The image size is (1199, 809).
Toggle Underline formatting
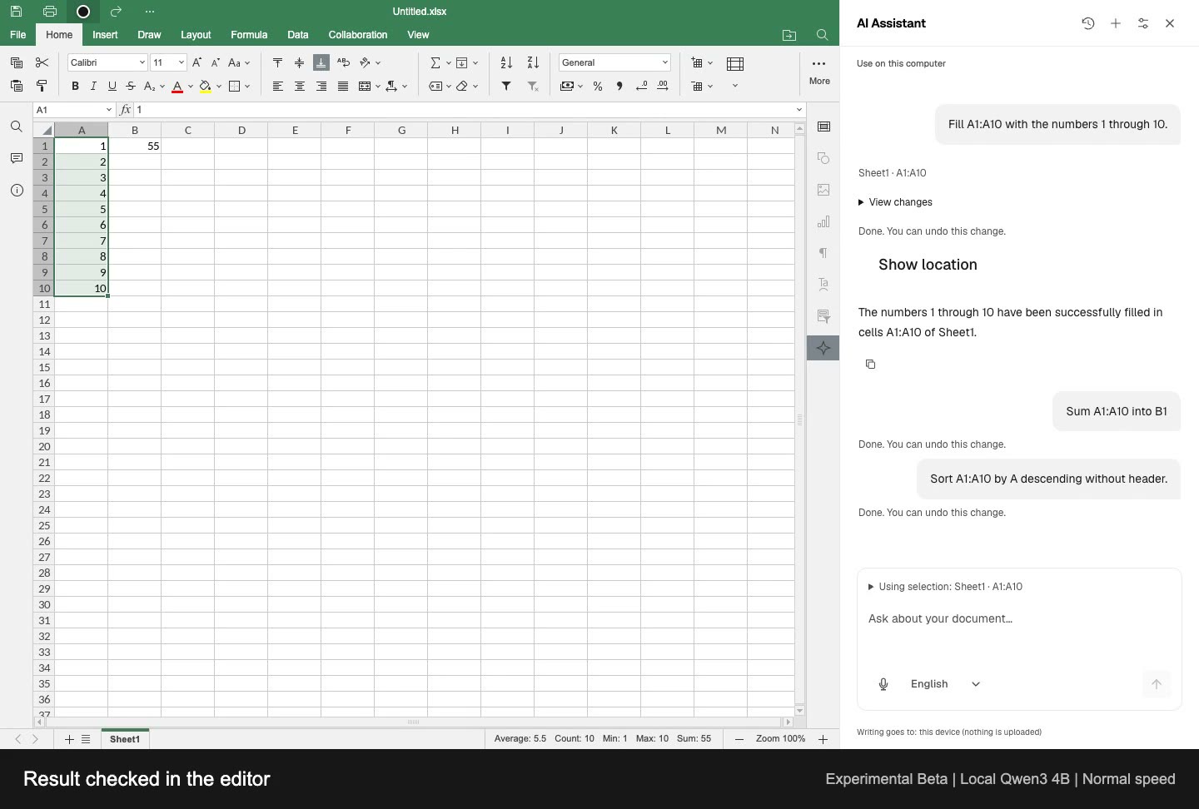click(112, 86)
